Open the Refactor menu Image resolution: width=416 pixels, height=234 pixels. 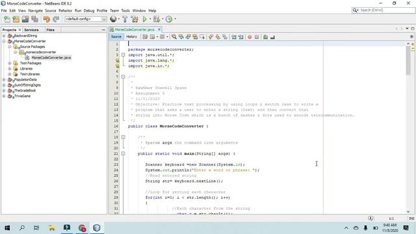(65, 10)
